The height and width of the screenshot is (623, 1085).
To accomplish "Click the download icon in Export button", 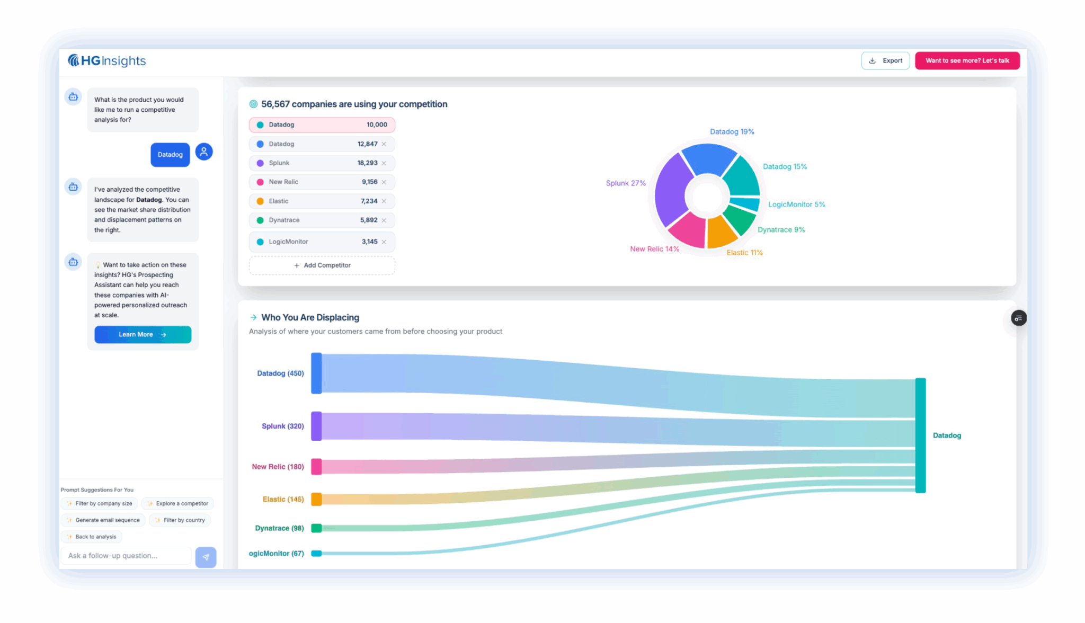I will 873,61.
